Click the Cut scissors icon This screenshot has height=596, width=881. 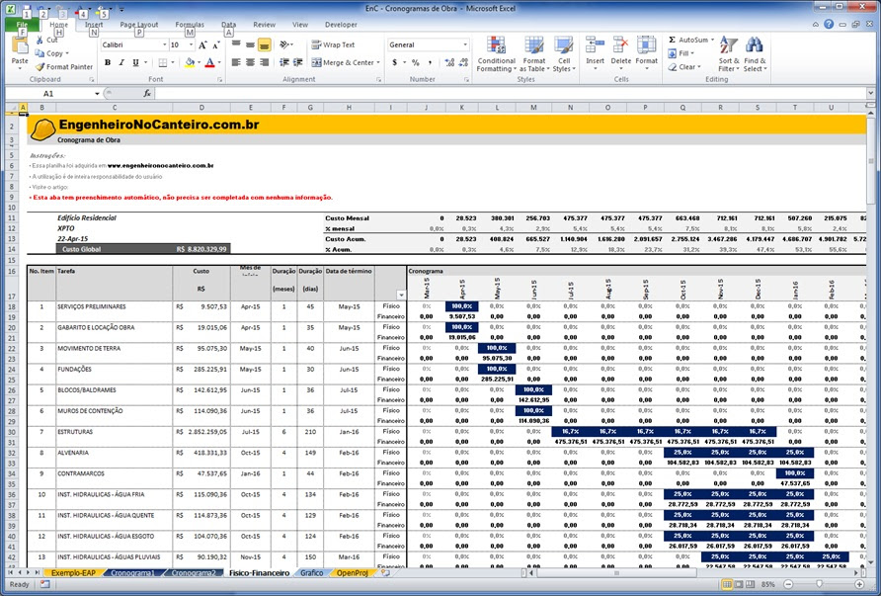pos(40,41)
